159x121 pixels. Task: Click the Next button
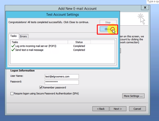pos(118,109)
